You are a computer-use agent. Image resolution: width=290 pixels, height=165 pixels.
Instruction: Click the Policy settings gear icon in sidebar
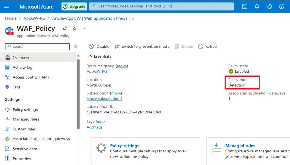pyautogui.click(x=8, y=110)
